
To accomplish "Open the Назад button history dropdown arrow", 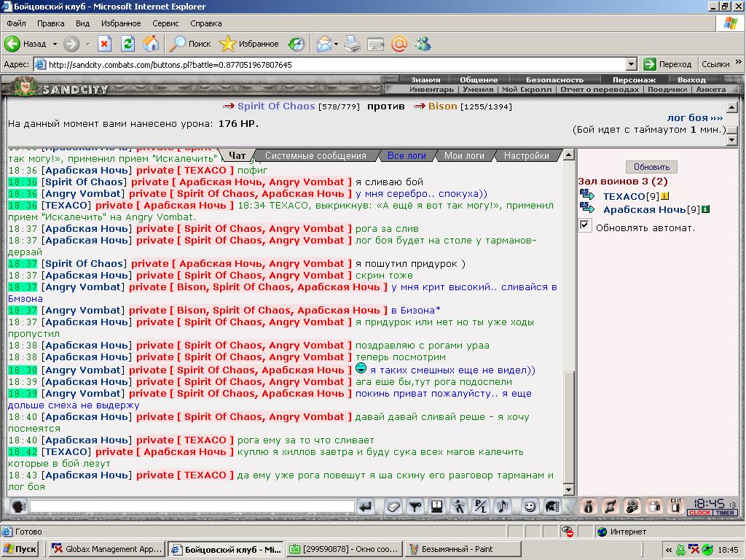I will 55,44.
